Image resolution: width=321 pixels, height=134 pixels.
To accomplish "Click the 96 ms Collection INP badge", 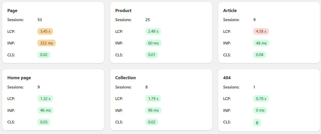I will (x=153, y=110).
